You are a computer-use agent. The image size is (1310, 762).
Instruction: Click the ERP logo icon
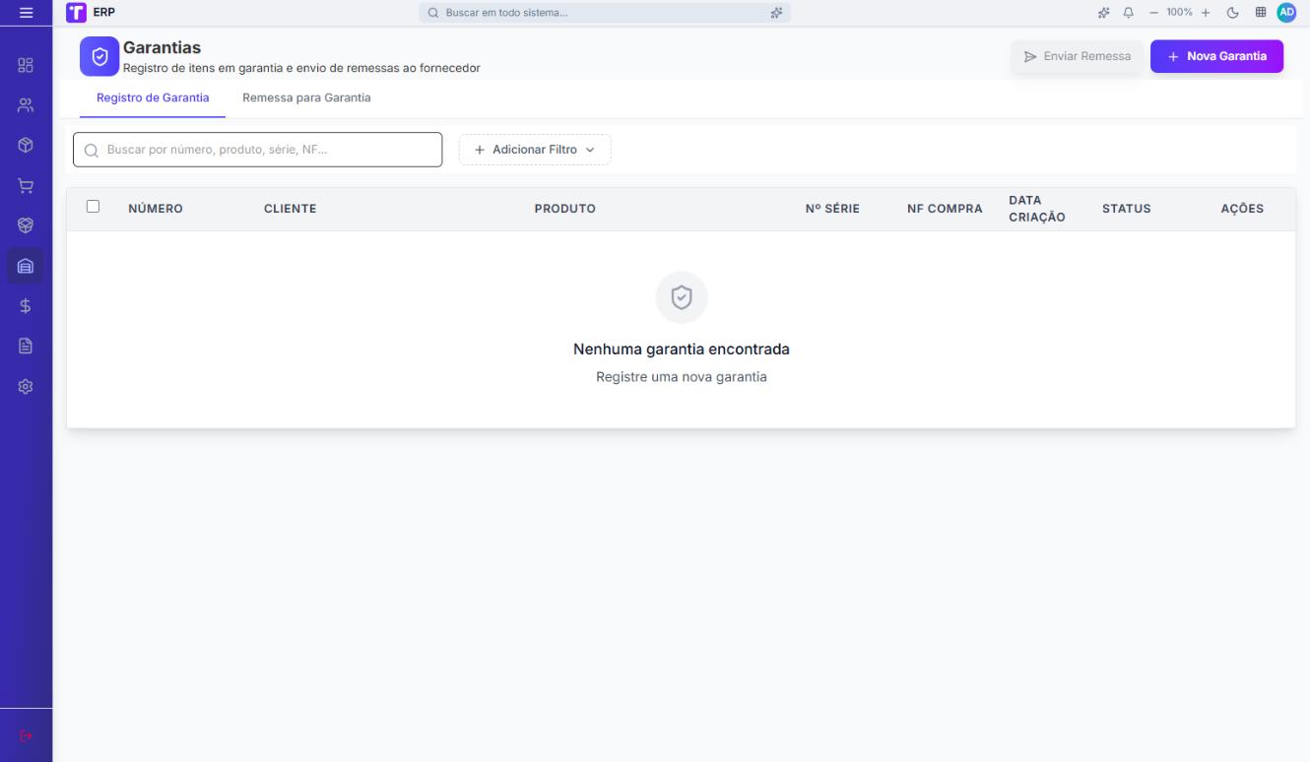click(x=76, y=13)
